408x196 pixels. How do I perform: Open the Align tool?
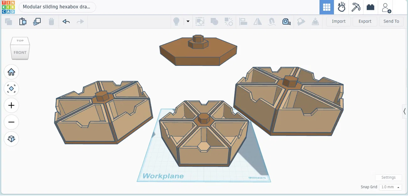click(243, 21)
